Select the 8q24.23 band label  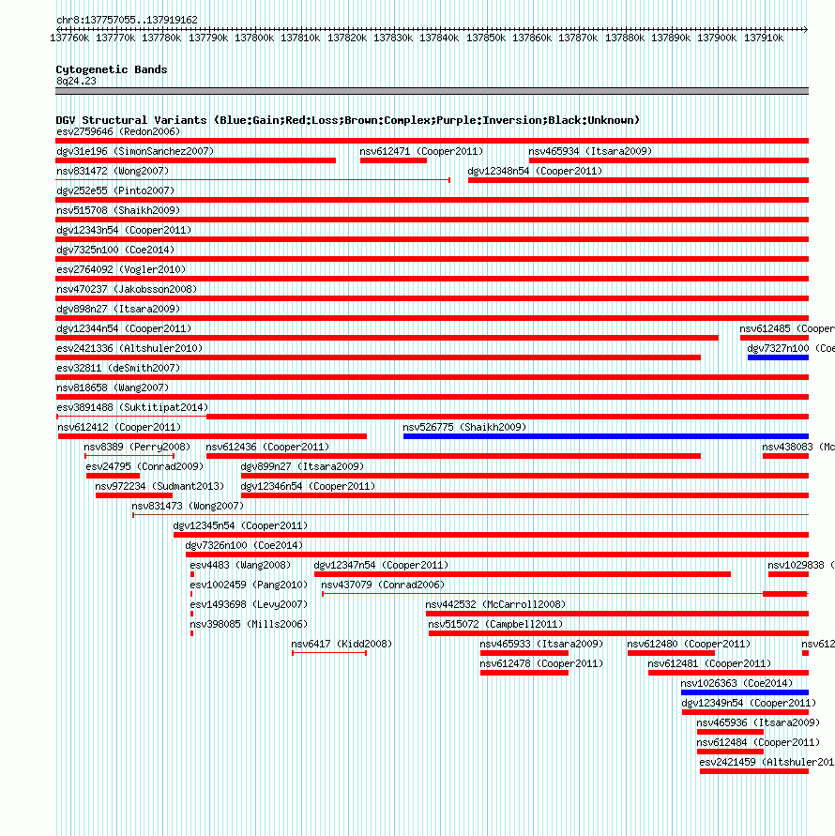(76, 81)
